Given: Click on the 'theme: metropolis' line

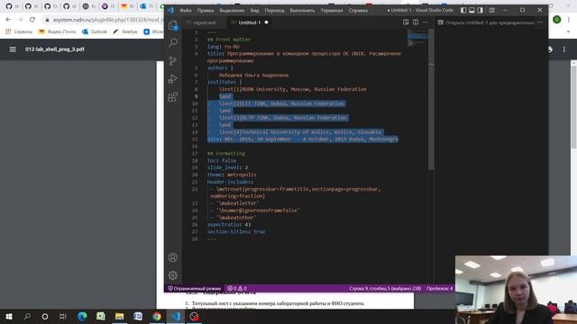Looking at the screenshot, I should [232, 175].
